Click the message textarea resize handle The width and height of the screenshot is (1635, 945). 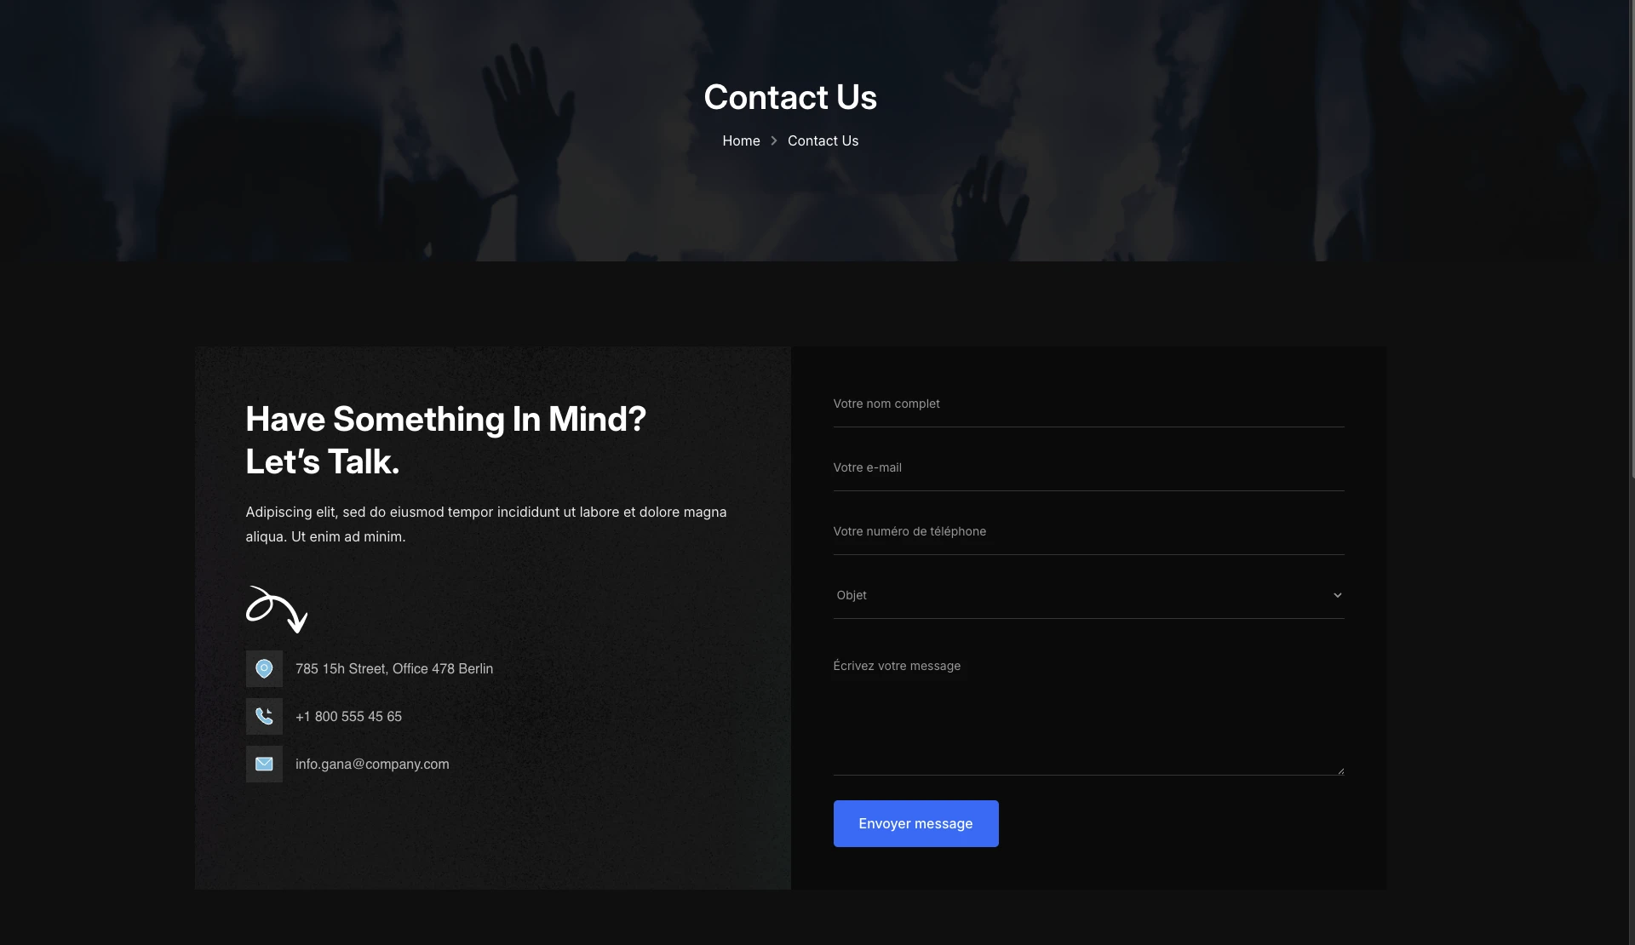[1340, 770]
